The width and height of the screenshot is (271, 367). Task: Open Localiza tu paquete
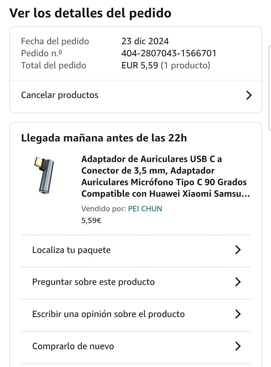pos(71,250)
